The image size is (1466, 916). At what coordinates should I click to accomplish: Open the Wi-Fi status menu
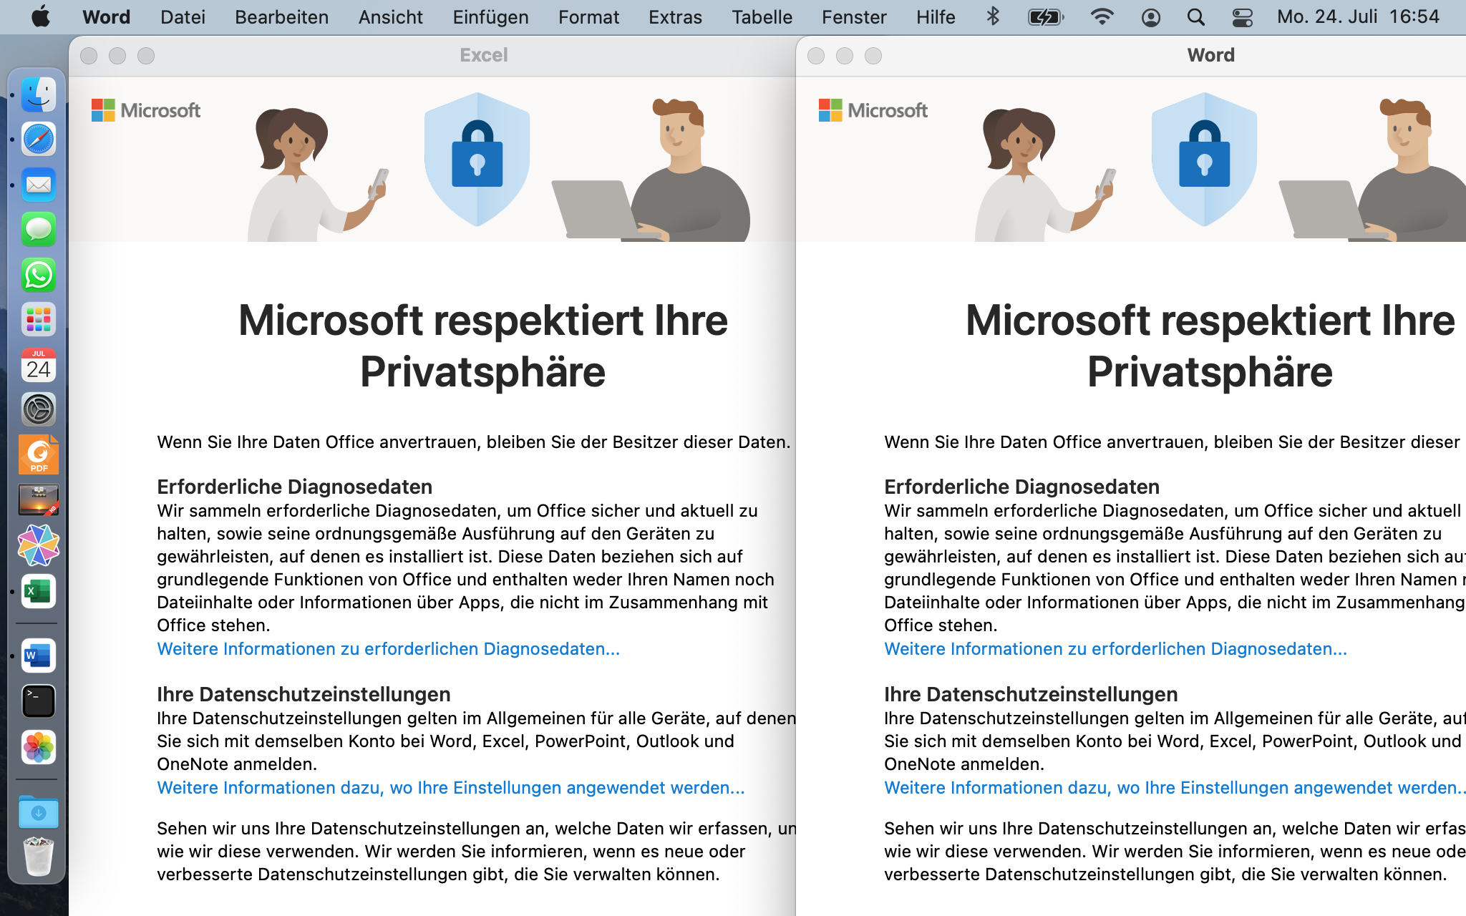[1102, 17]
